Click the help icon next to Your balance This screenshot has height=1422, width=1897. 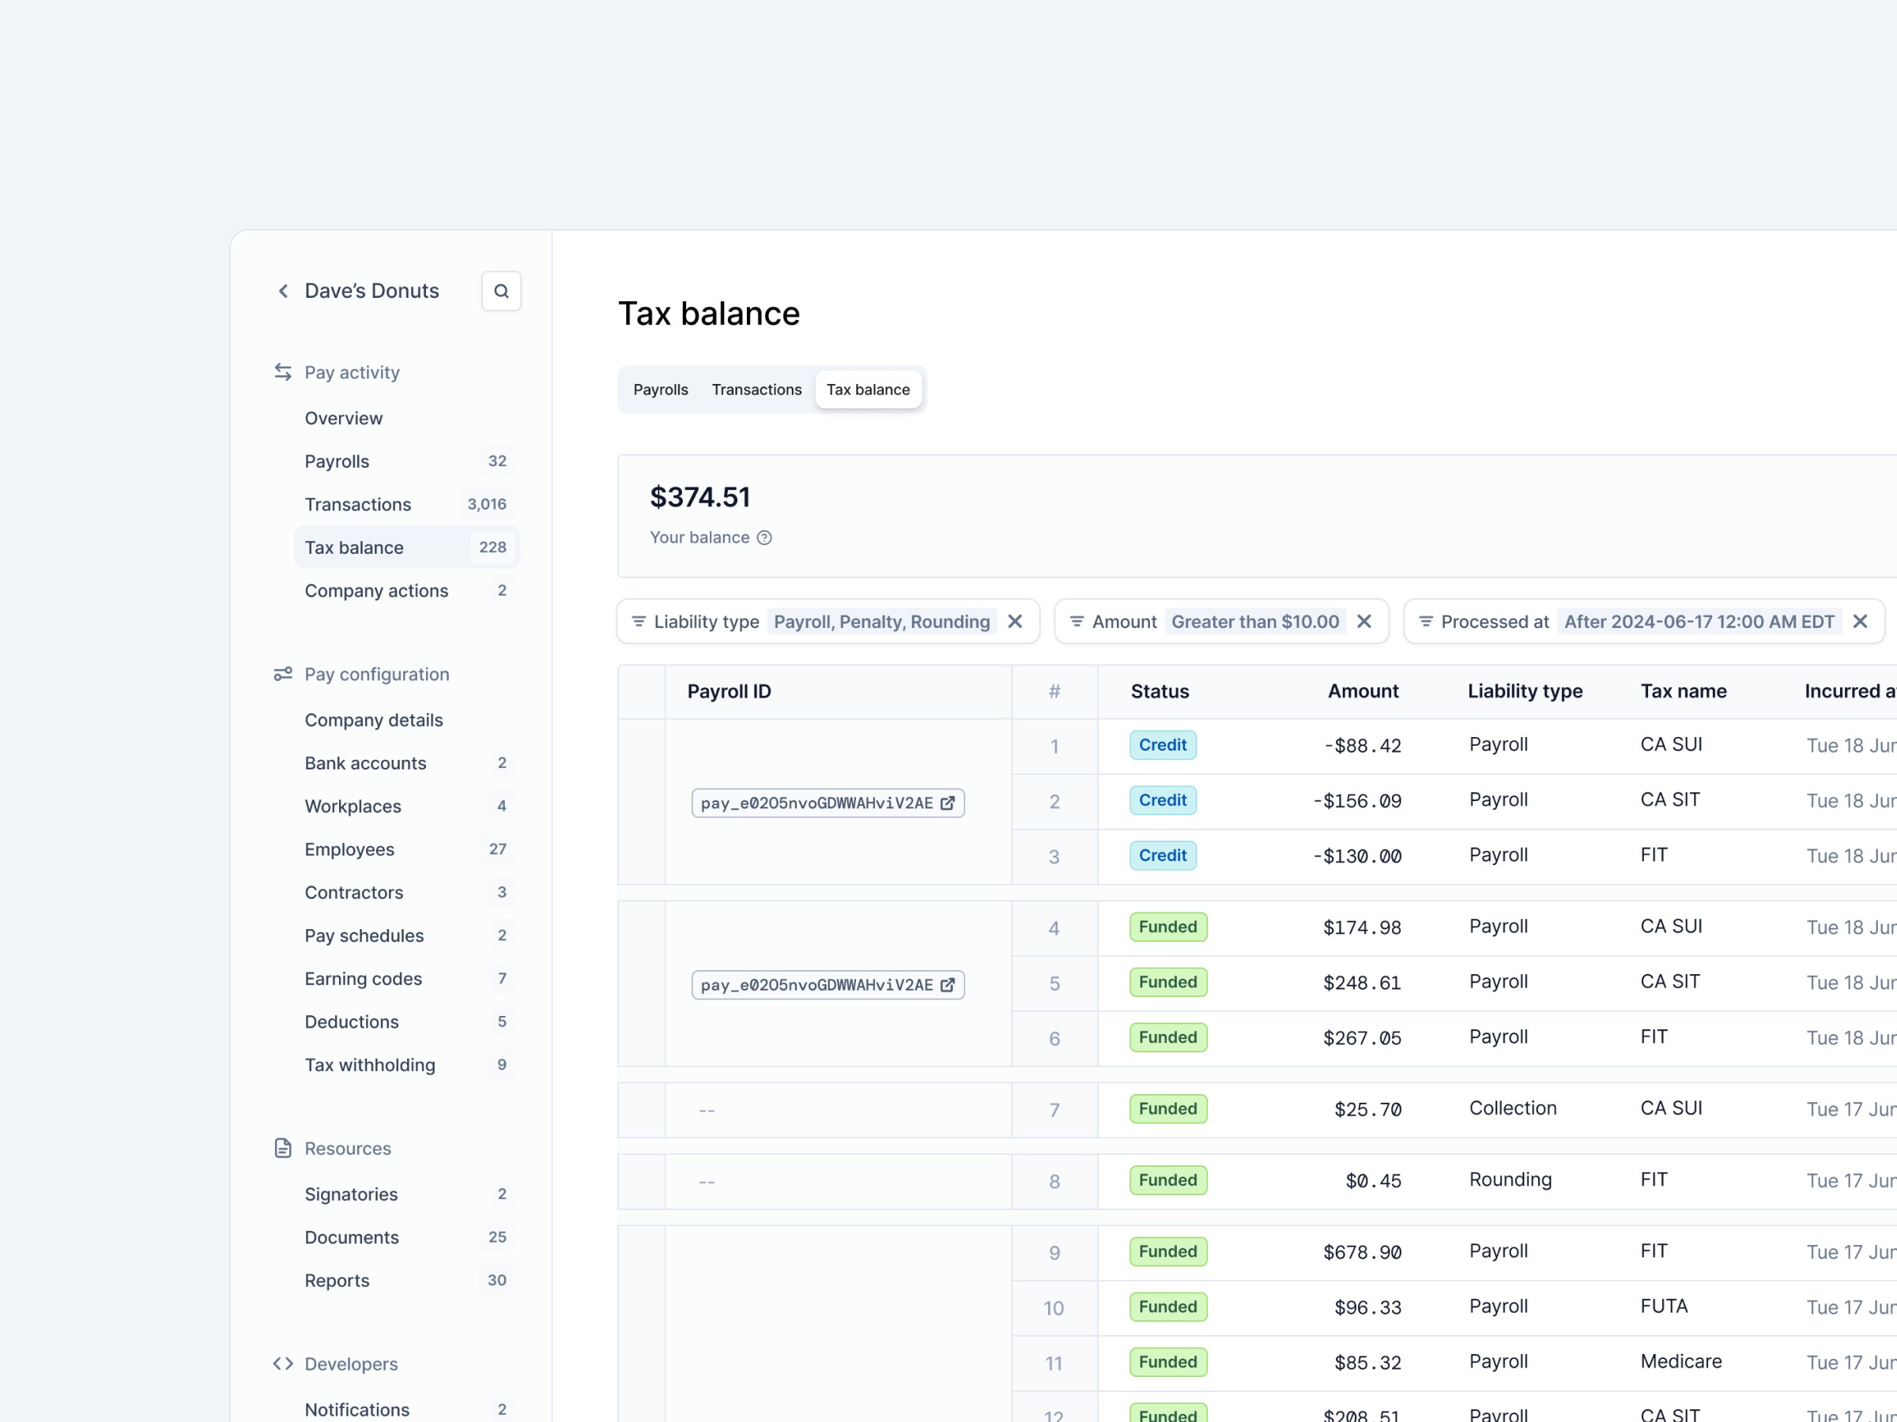click(x=764, y=537)
